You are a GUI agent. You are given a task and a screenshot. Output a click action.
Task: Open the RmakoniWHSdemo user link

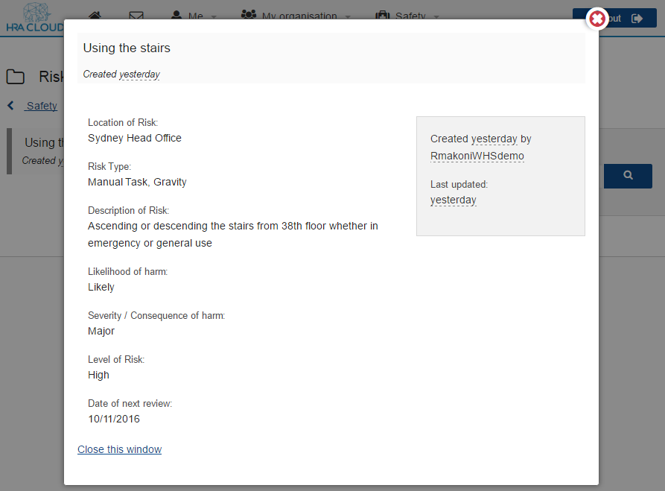[x=477, y=156]
